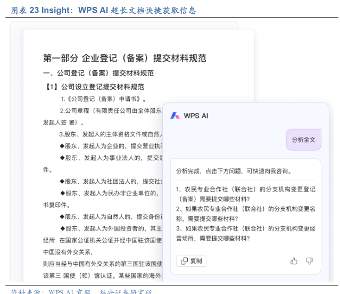Click the line 1.《公司登记（备案）申请书》

103,99
